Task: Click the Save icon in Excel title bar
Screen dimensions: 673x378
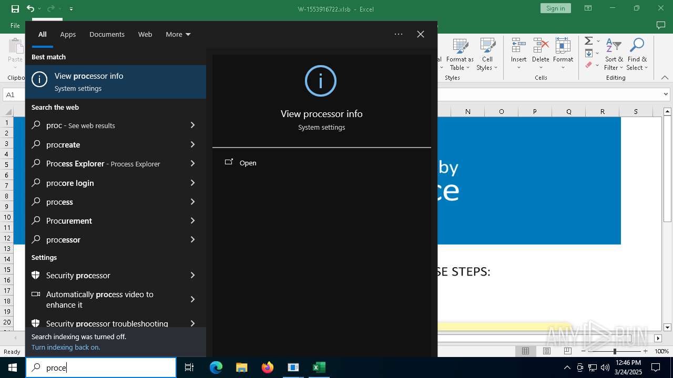Action: (15, 8)
